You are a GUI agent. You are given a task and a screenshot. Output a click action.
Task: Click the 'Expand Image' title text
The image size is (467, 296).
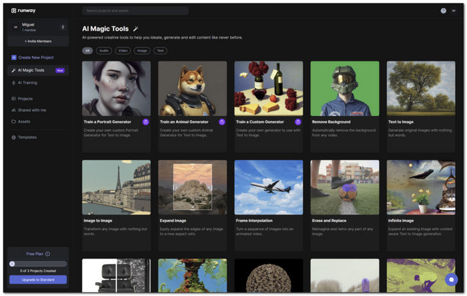[x=173, y=221]
